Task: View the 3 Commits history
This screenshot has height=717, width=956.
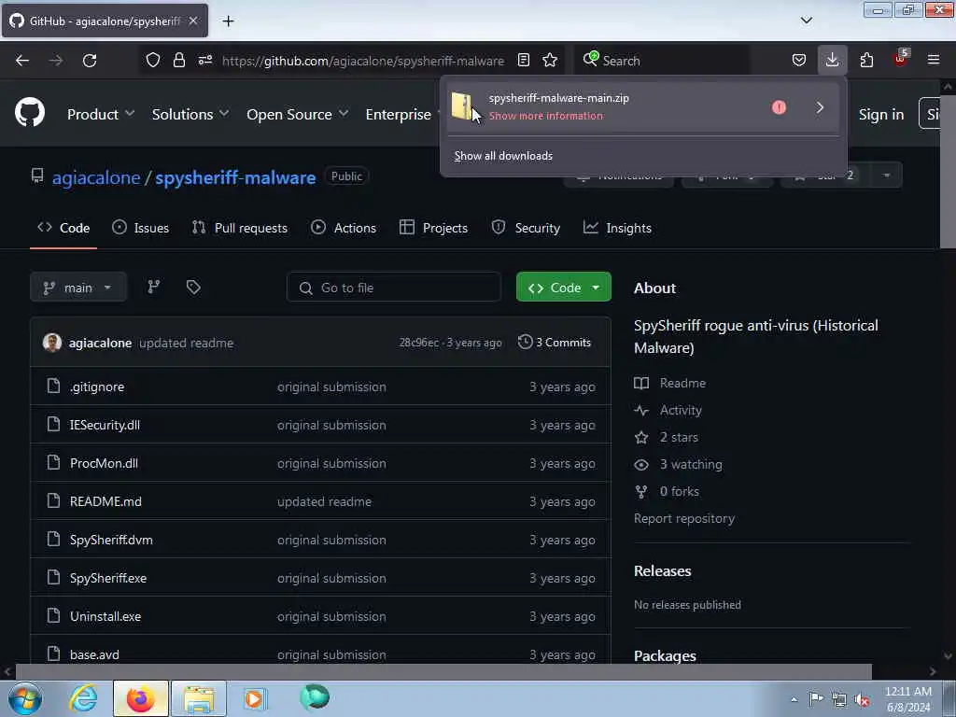Action: (x=555, y=343)
